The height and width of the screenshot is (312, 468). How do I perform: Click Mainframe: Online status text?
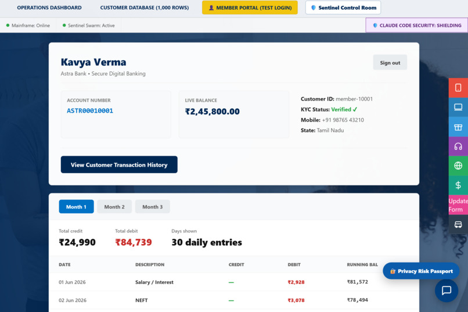coord(31,26)
